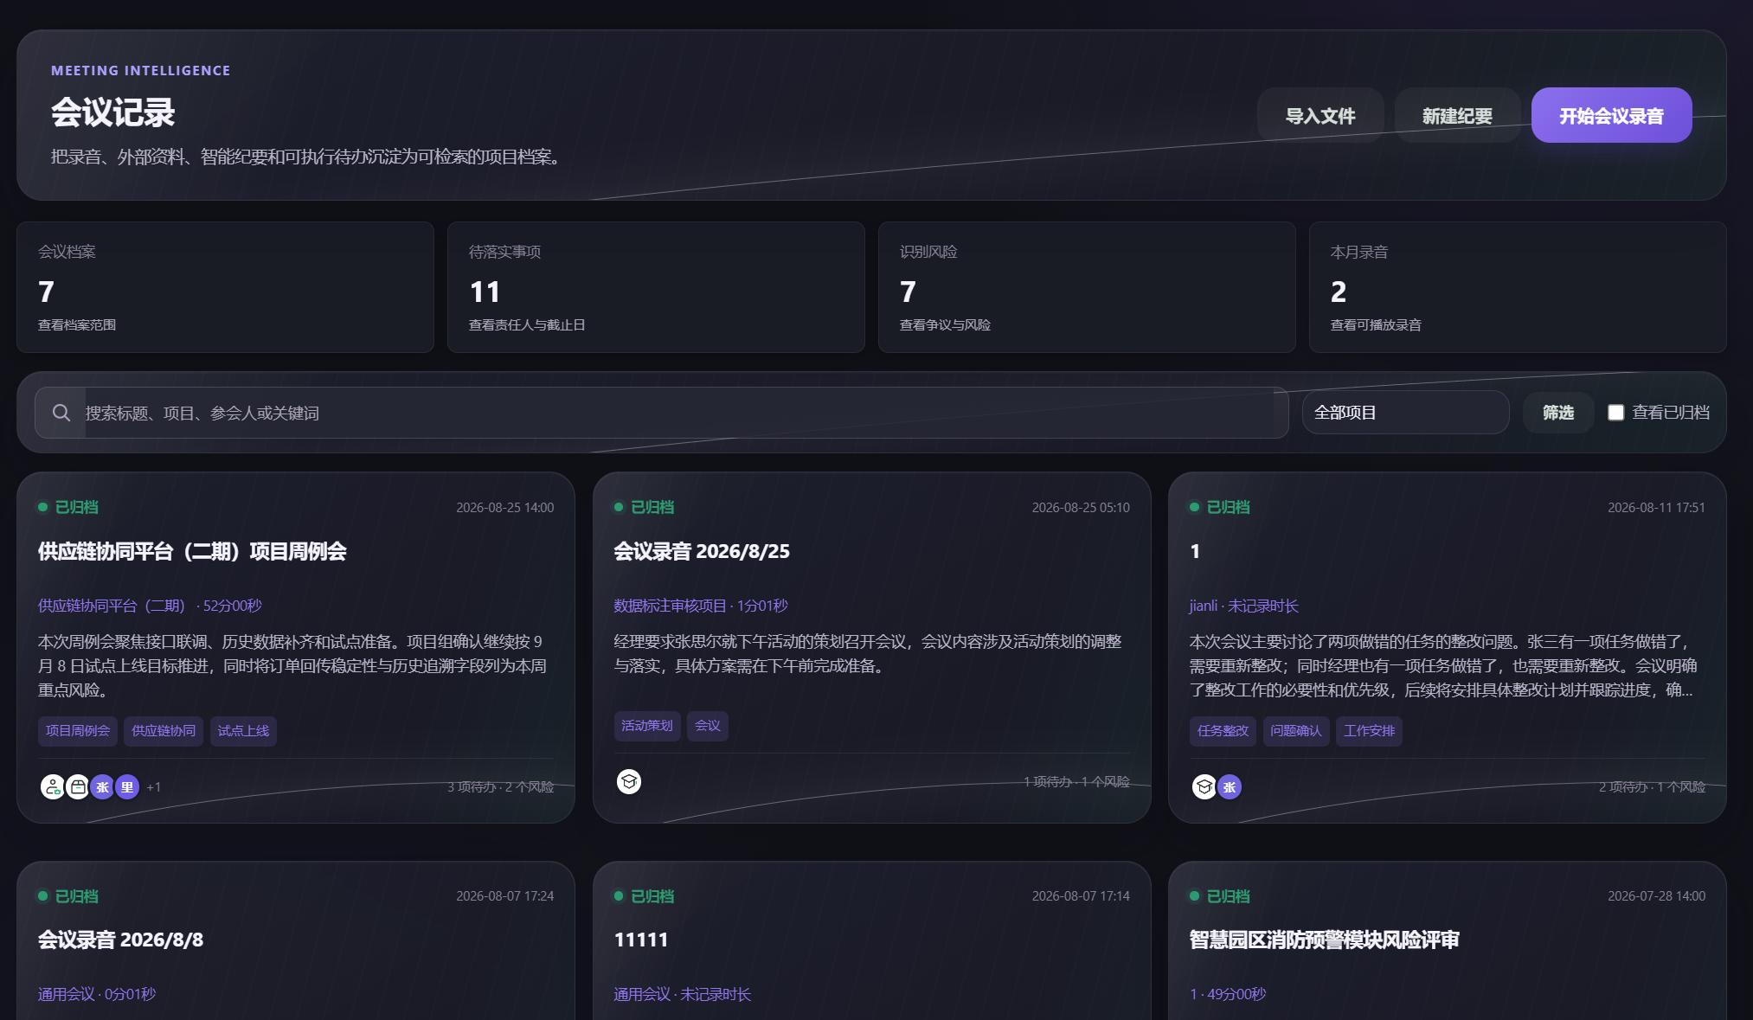Open the 会议档案 stat card
The width and height of the screenshot is (1753, 1020).
click(x=225, y=287)
